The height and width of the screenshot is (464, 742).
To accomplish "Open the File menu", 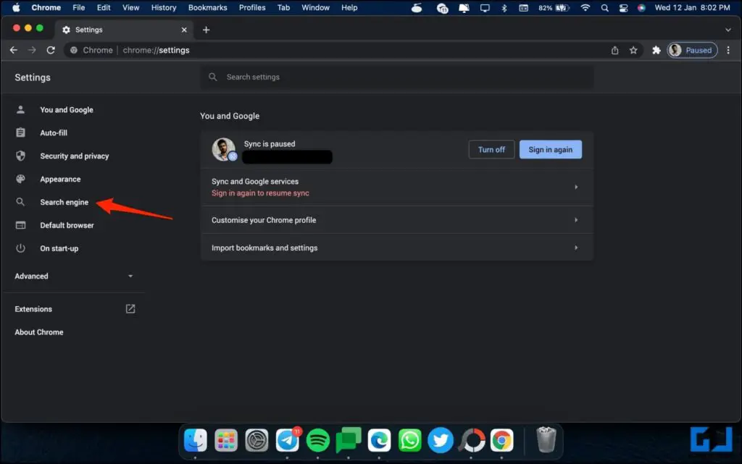I will coord(78,7).
